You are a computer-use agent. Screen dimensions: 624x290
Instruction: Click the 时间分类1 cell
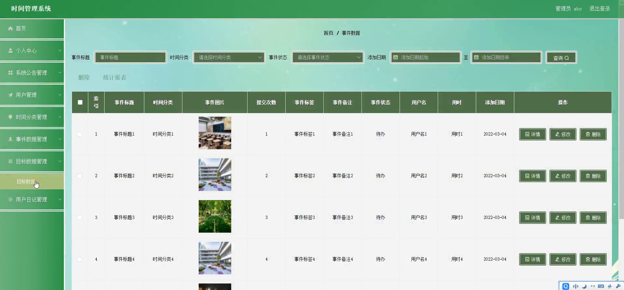point(163,134)
